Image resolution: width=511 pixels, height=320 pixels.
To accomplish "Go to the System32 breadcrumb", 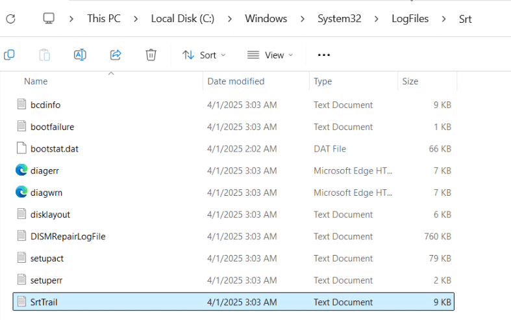I will click(339, 19).
